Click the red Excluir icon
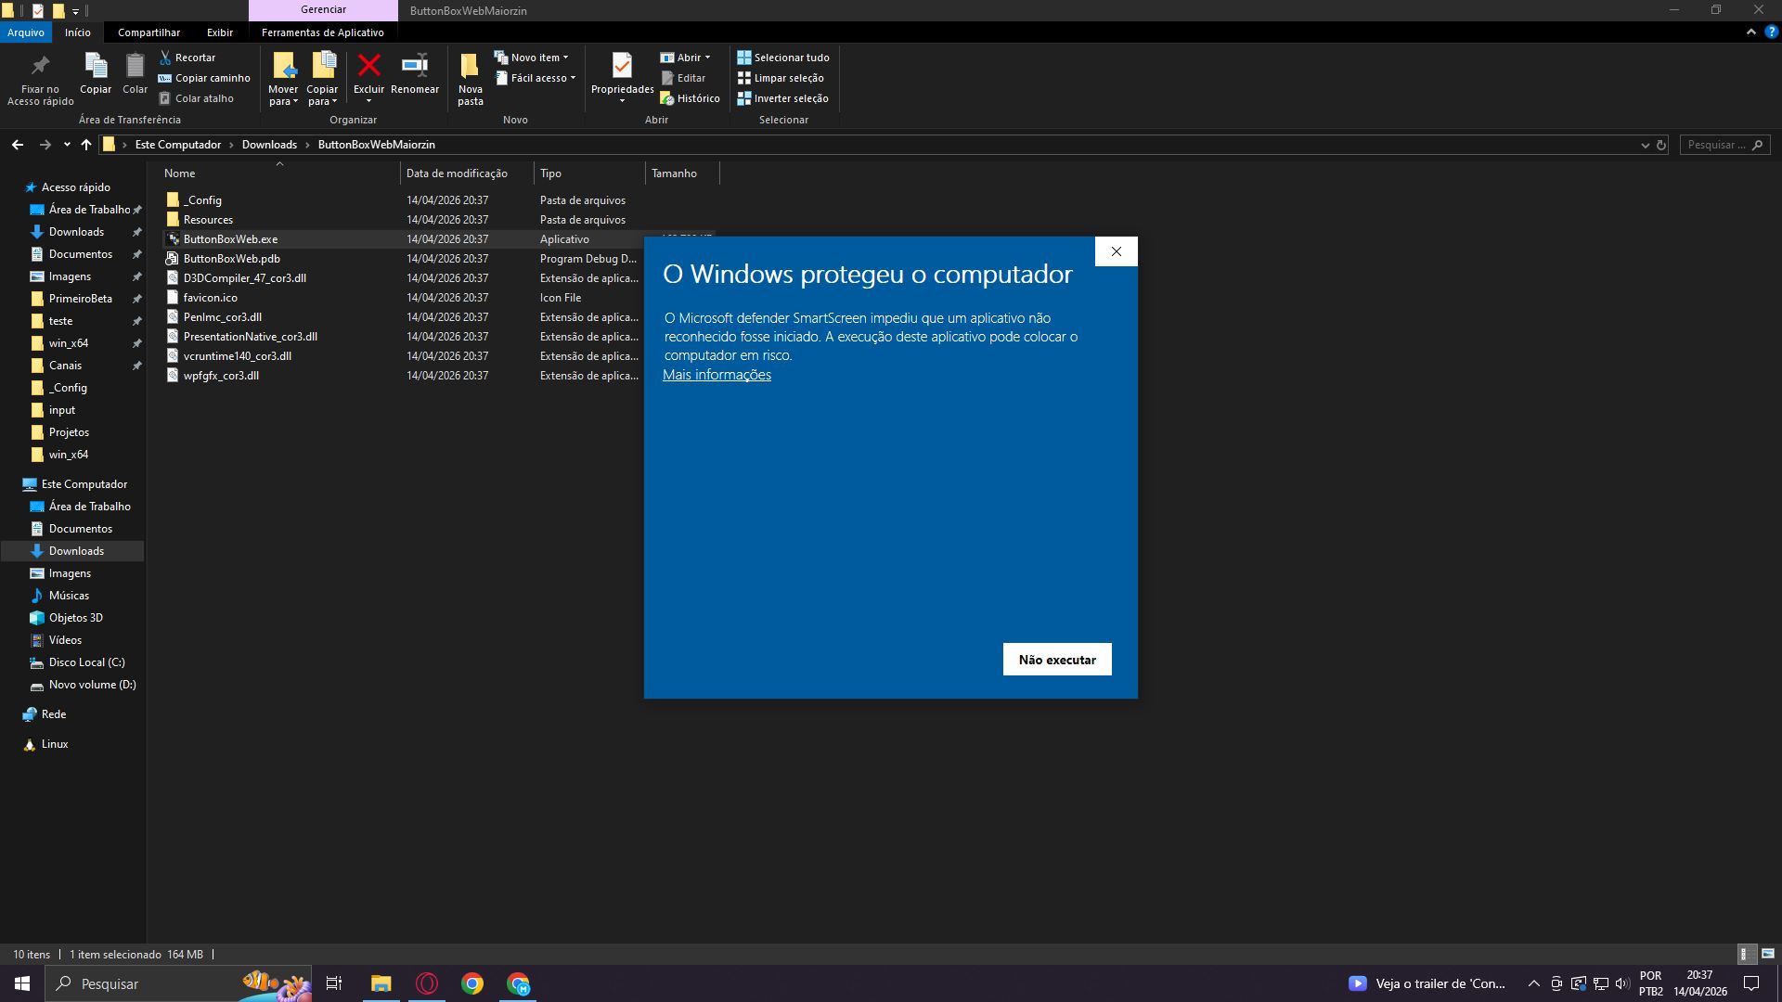This screenshot has width=1782, height=1002. 369,65
